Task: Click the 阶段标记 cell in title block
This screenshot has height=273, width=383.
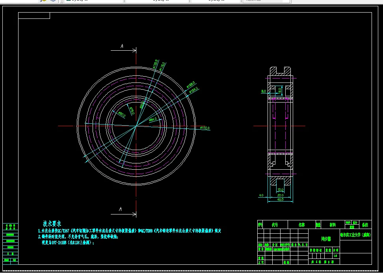Action: tap(316, 250)
